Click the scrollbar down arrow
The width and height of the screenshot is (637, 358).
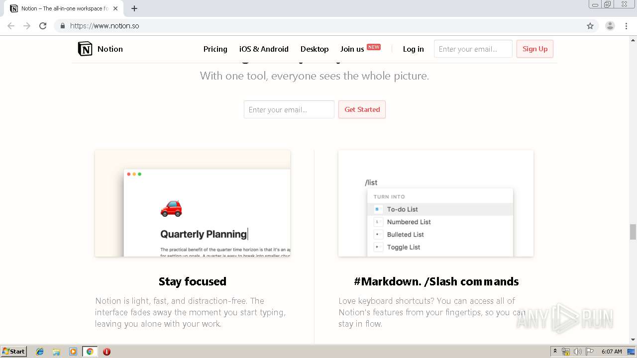point(633,340)
